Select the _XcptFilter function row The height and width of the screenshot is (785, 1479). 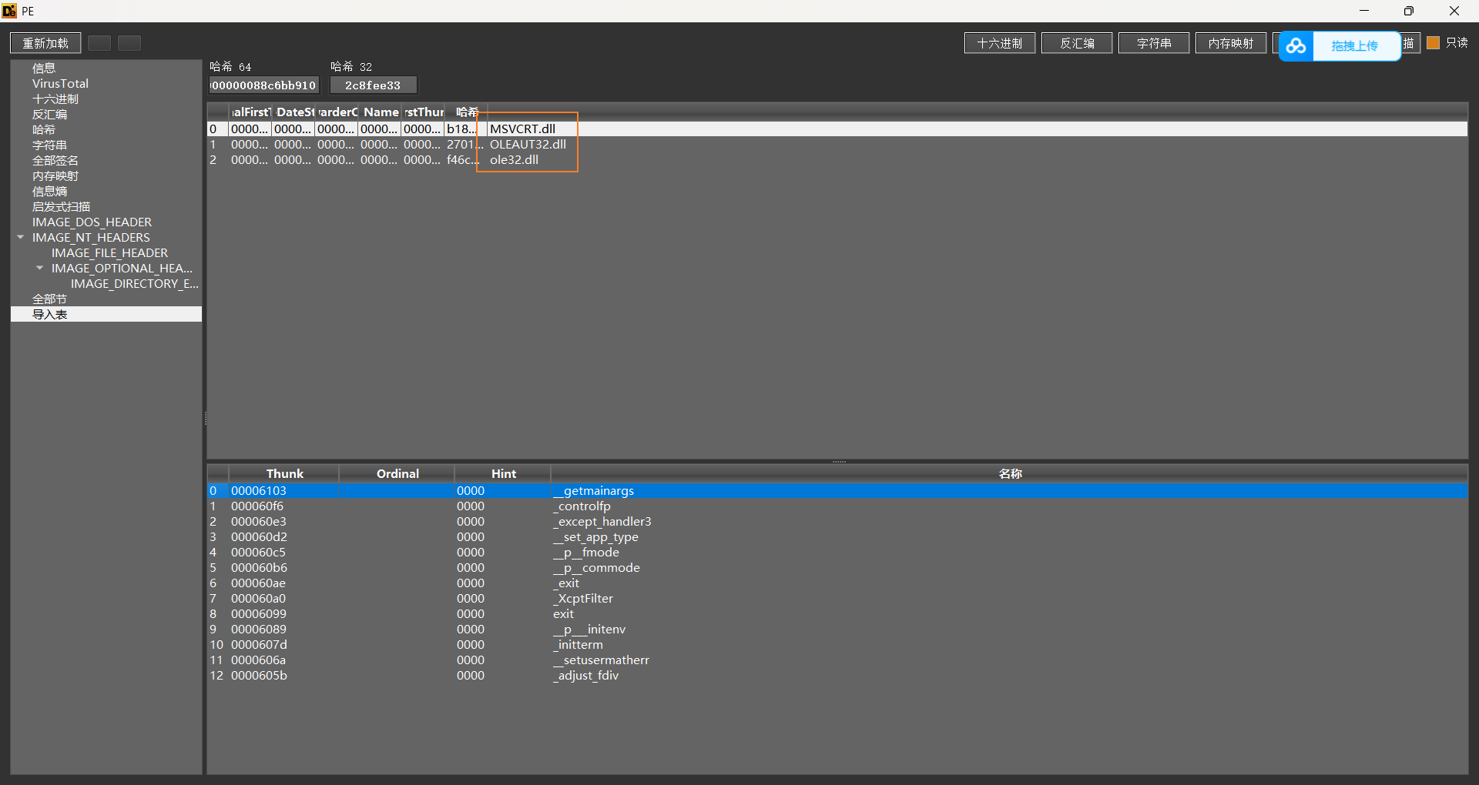[837, 598]
